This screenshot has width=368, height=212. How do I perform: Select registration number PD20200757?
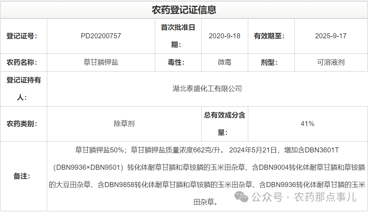coord(101,36)
